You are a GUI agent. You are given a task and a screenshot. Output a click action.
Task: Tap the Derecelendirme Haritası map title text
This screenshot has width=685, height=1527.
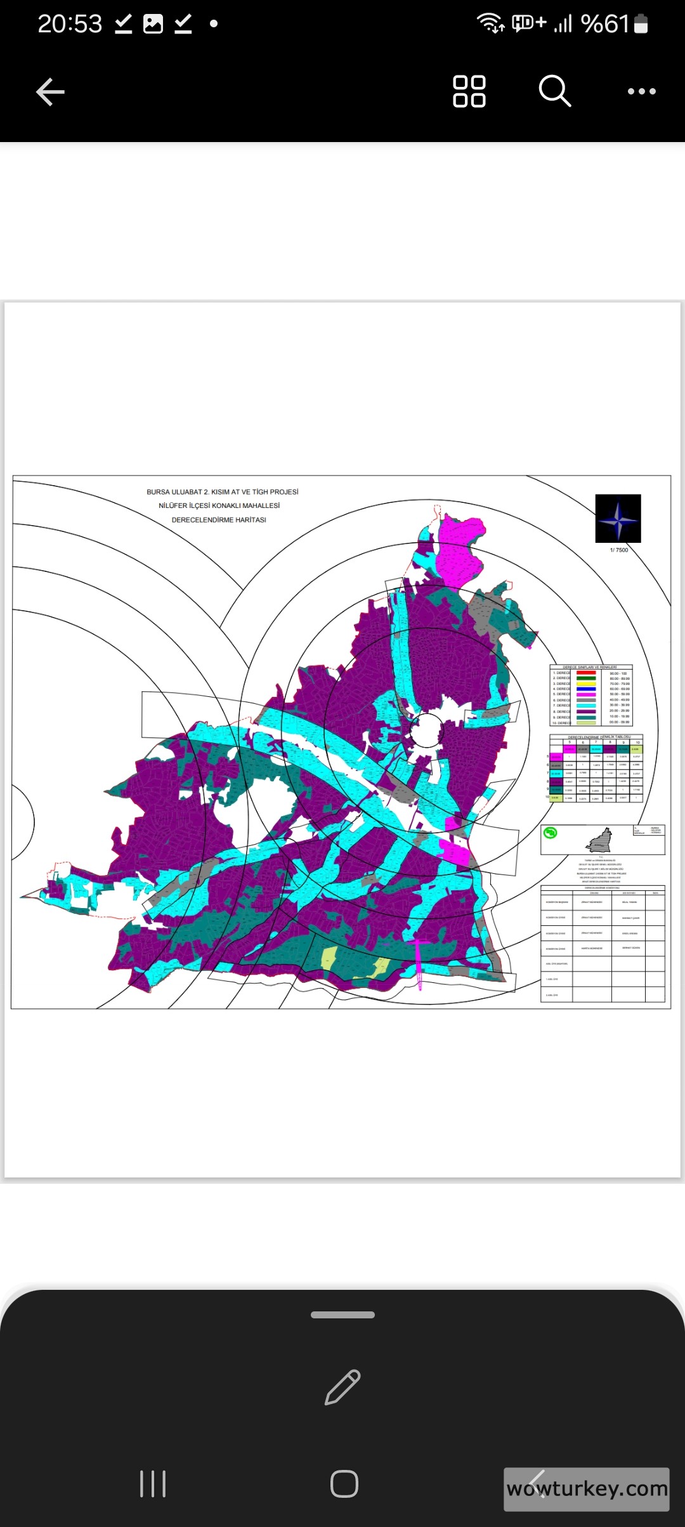click(x=219, y=520)
